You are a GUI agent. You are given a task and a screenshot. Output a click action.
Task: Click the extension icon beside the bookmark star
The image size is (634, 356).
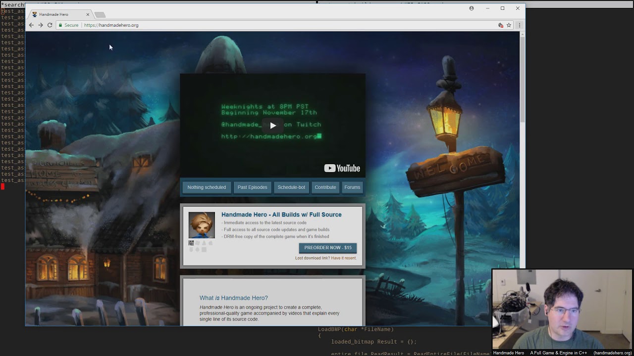tap(500, 25)
